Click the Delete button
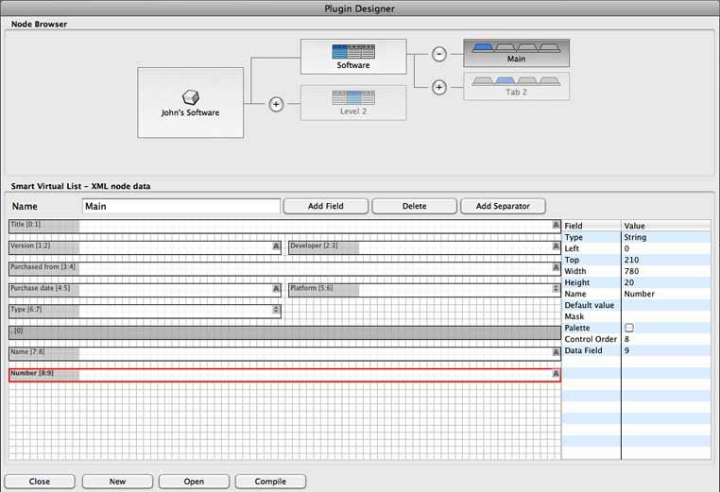This screenshot has width=720, height=492. click(x=414, y=206)
